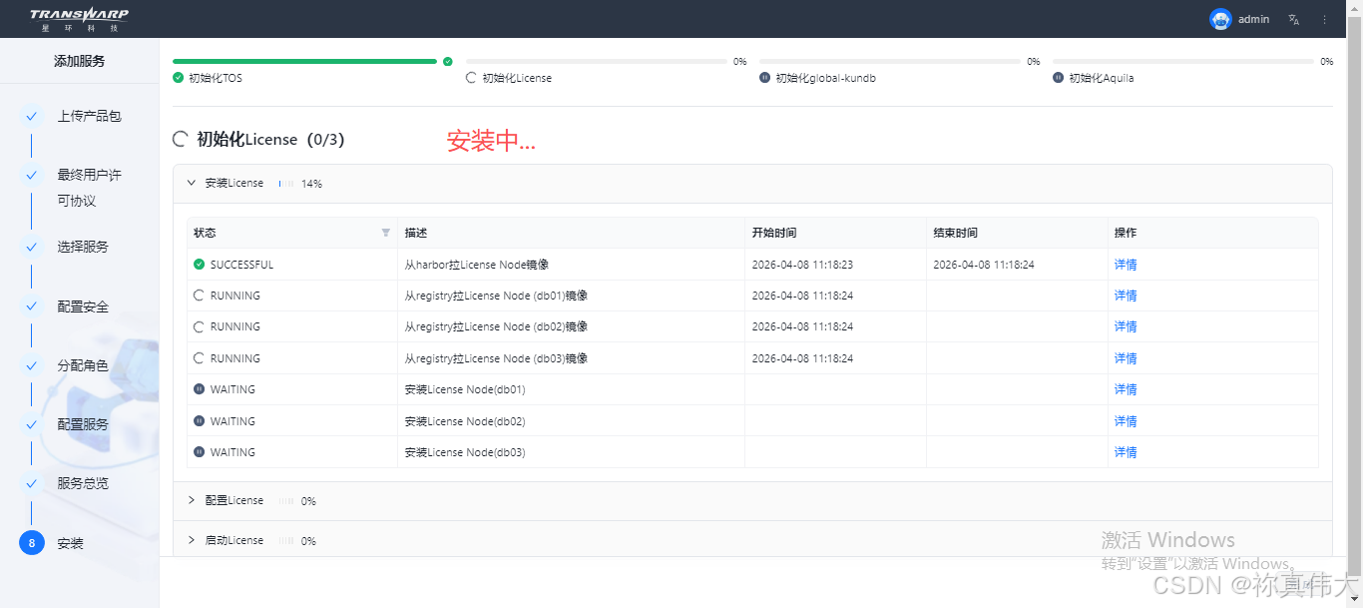Click the 最终用户许可协议 step checkmark icon
The image size is (1363, 608).
(x=32, y=175)
